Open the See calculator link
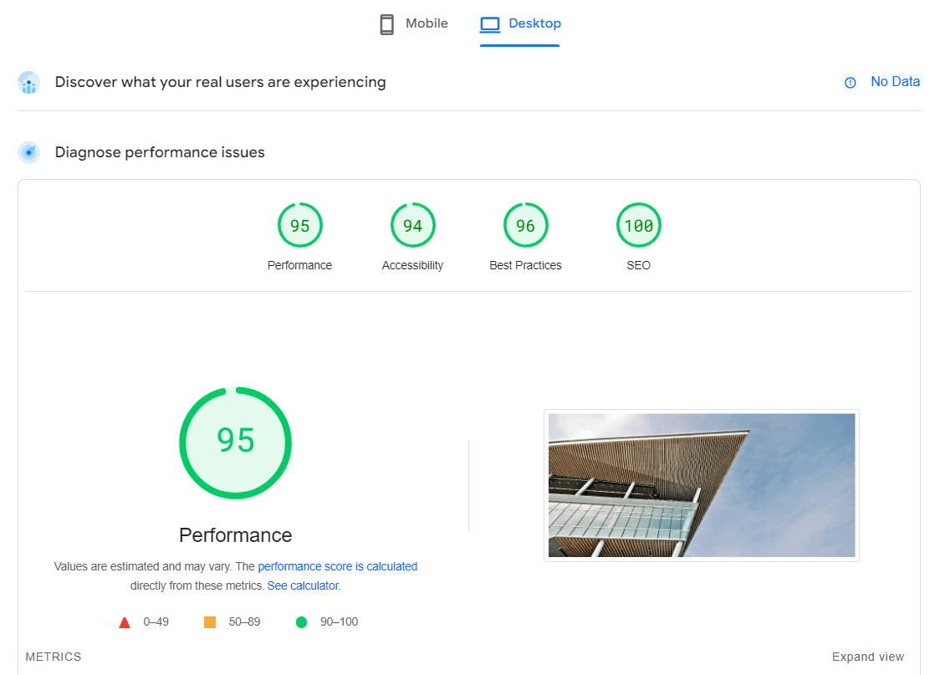Viewport: 935px width, 675px height. click(303, 586)
